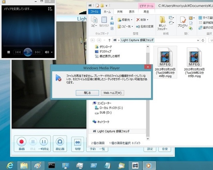Click the Paste icon in the ribbon

coord(104,22)
